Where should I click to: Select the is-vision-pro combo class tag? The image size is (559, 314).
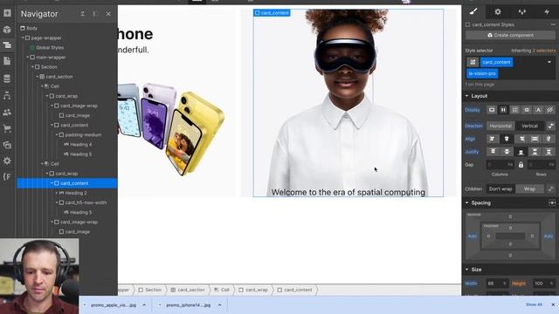tap(482, 73)
